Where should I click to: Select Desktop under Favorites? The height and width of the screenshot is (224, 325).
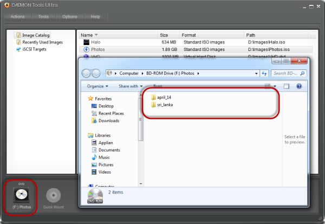pyautogui.click(x=102, y=106)
